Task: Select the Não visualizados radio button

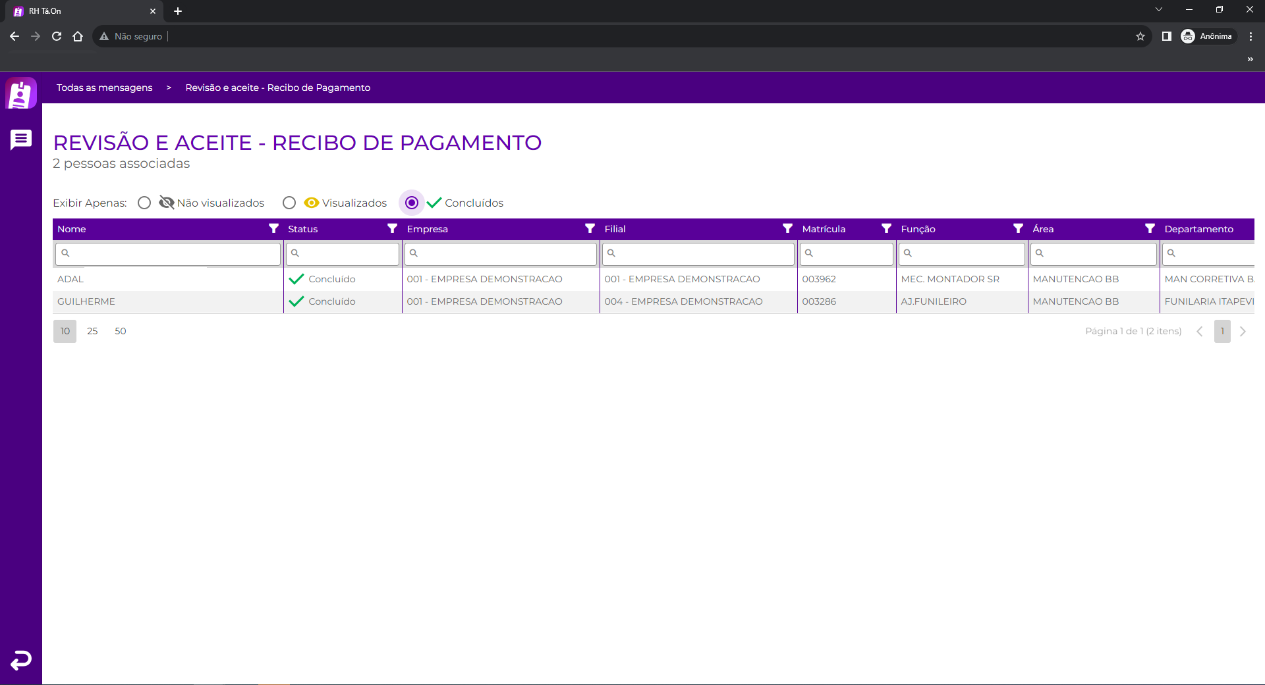Action: point(144,203)
